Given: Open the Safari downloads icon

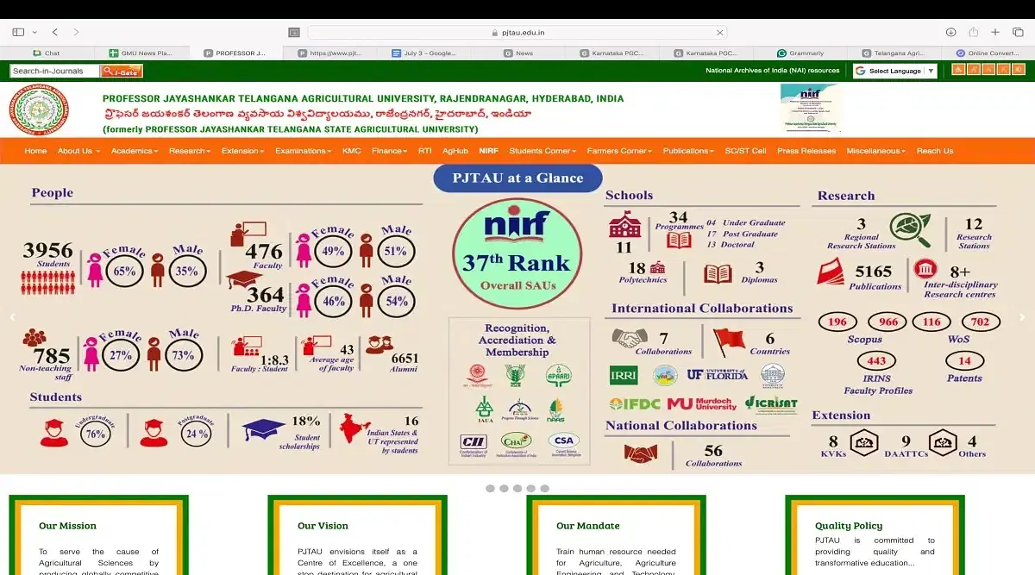Looking at the screenshot, I should click(950, 32).
